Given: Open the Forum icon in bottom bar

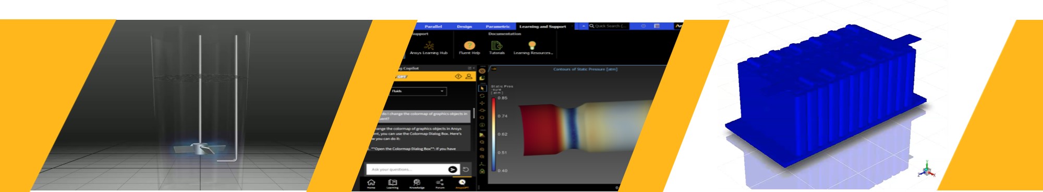Looking at the screenshot, I should point(440,183).
